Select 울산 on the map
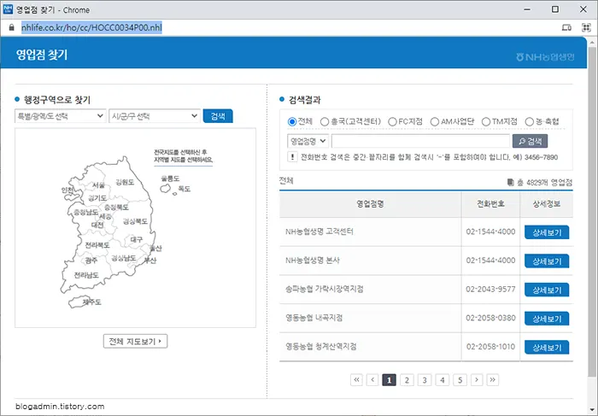 [x=155, y=248]
